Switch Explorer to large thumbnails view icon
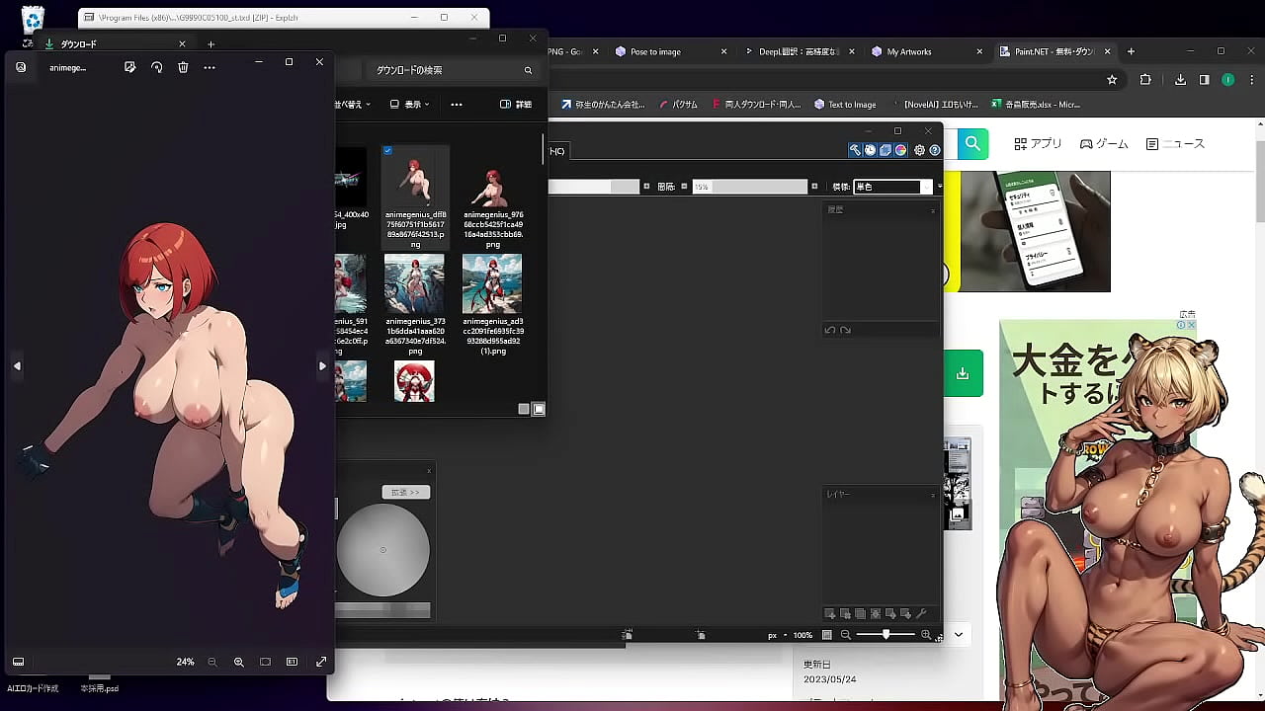This screenshot has height=711, width=1265. 539,409
